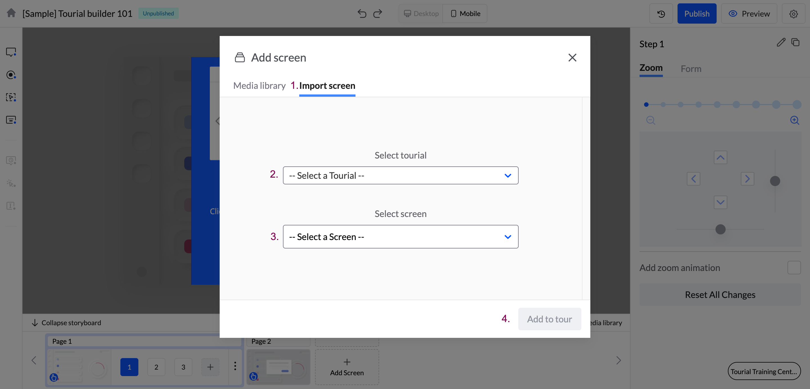The image size is (810, 389).
Task: Switch to Mobile view toggle
Action: tap(465, 13)
